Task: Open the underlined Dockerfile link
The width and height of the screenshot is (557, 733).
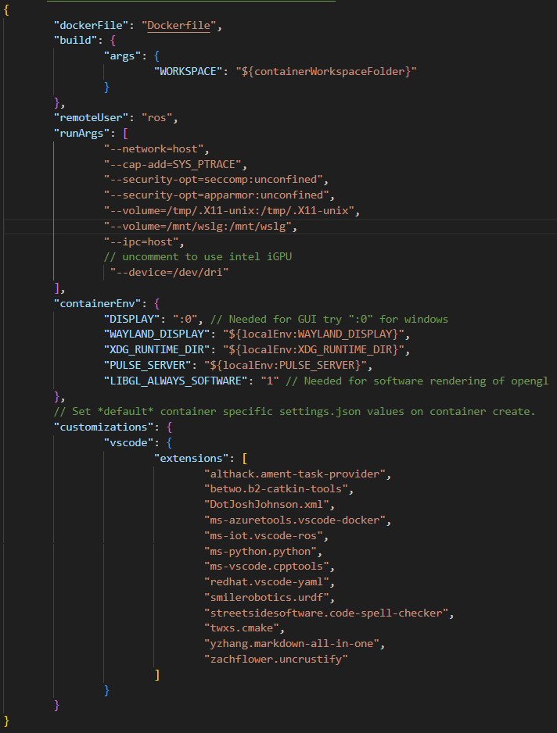Action: click(179, 26)
